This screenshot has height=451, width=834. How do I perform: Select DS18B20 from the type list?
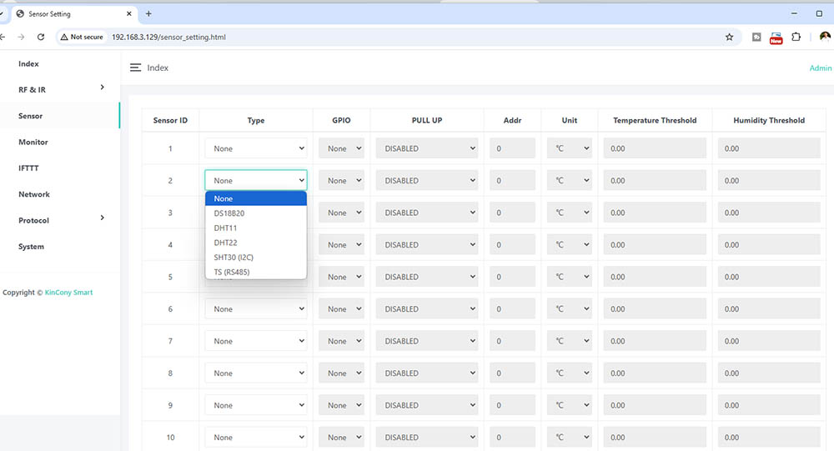tap(229, 213)
